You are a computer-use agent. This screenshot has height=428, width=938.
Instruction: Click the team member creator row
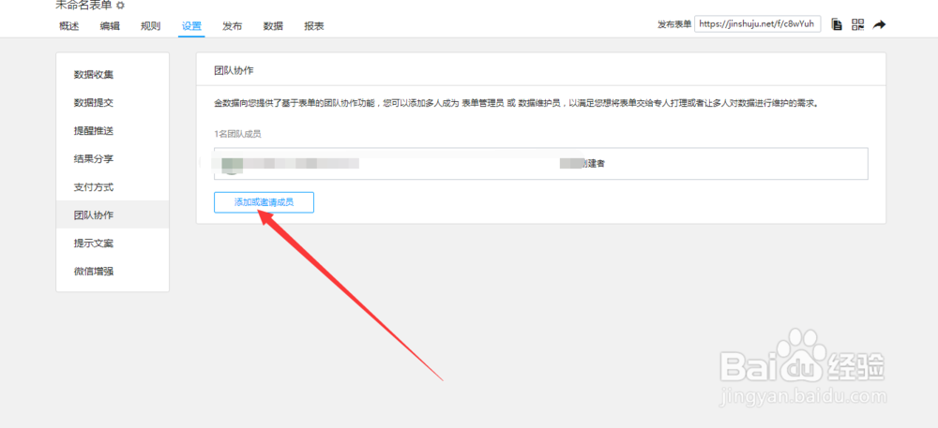tap(541, 164)
